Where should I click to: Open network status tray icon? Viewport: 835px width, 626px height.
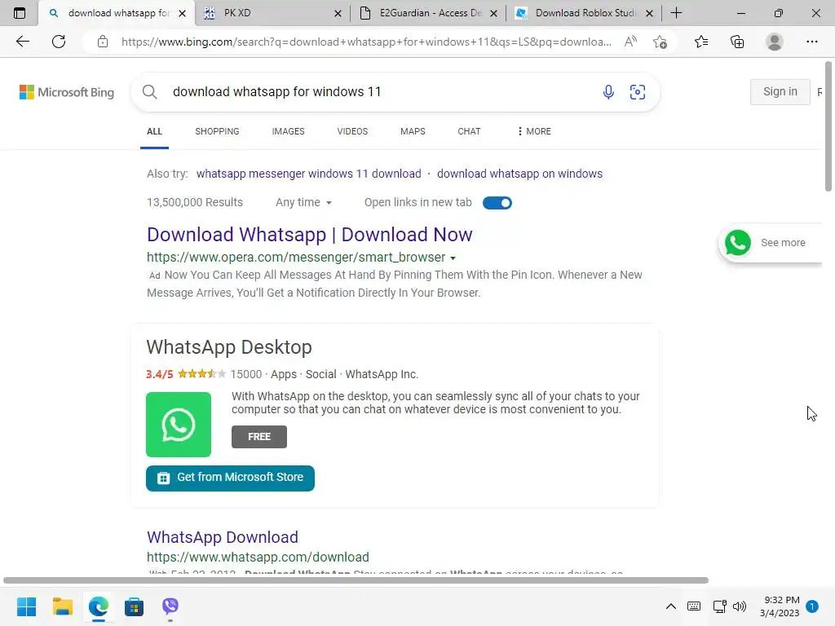tap(719, 606)
